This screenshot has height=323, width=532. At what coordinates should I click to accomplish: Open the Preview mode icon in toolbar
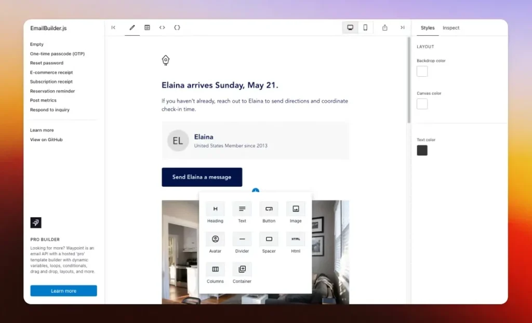pos(147,28)
